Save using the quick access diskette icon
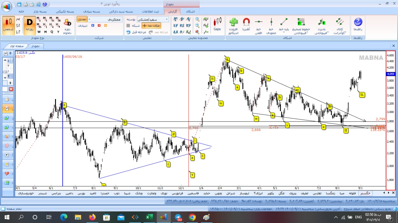The height and width of the screenshot is (223, 398). [19, 4]
